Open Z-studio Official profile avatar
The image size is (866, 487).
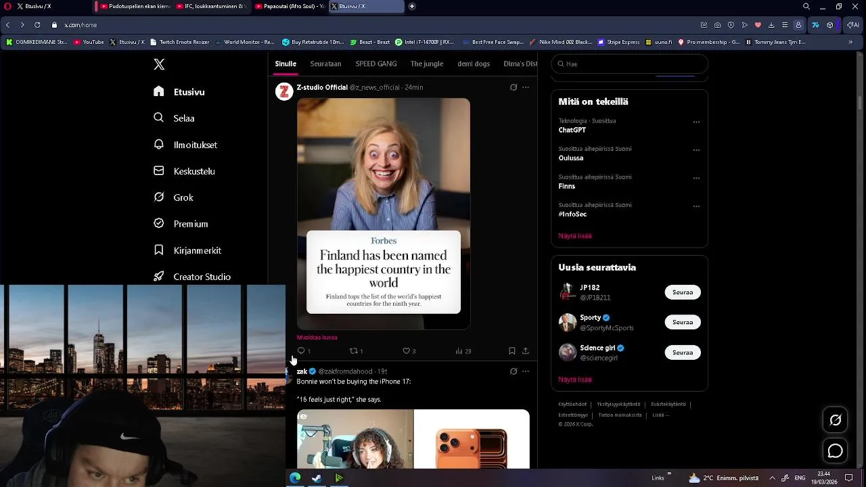[x=284, y=91]
